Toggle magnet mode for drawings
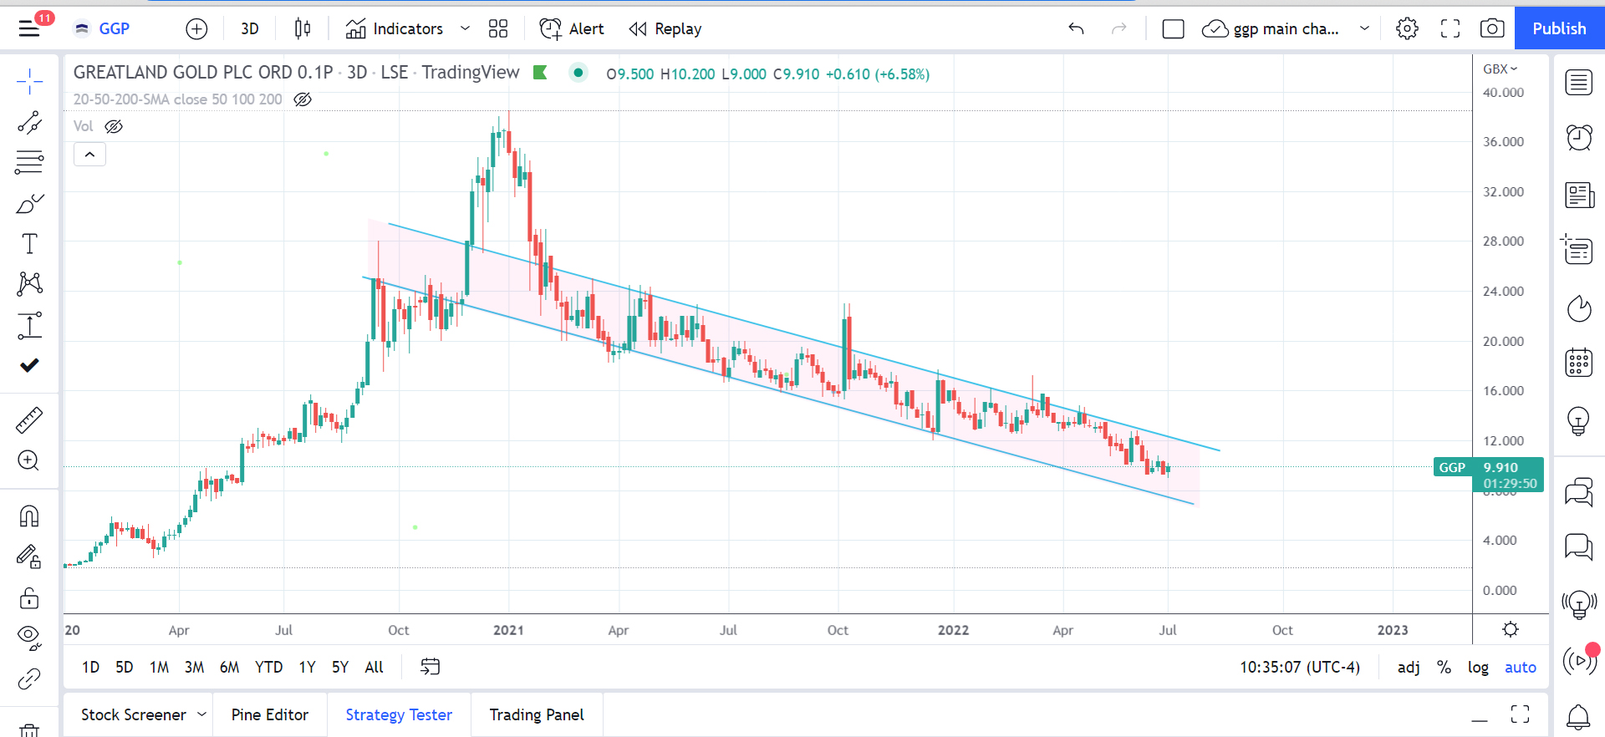This screenshot has height=737, width=1605. click(x=29, y=516)
